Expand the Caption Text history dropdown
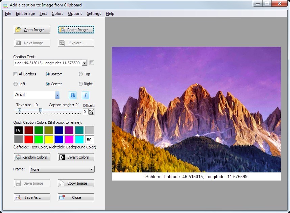 pyautogui.click(x=84, y=63)
